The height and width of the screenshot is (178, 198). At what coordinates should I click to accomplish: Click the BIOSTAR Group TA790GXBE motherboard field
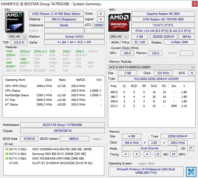(x=62, y=125)
